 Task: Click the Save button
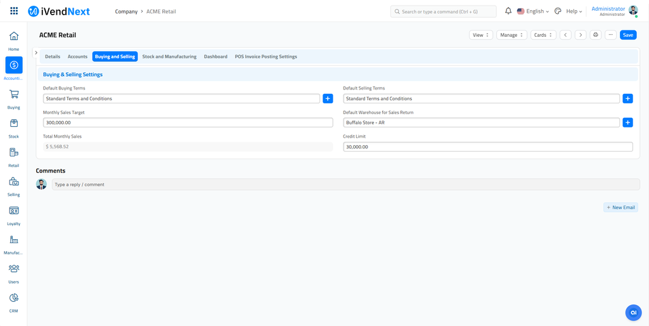(627, 35)
